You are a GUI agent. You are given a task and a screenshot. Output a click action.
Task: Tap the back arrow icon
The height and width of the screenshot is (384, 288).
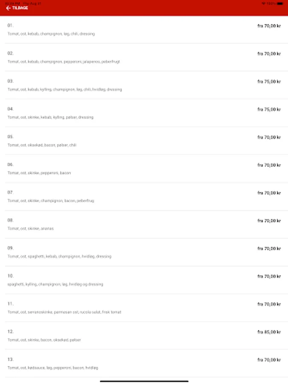tap(8, 8)
